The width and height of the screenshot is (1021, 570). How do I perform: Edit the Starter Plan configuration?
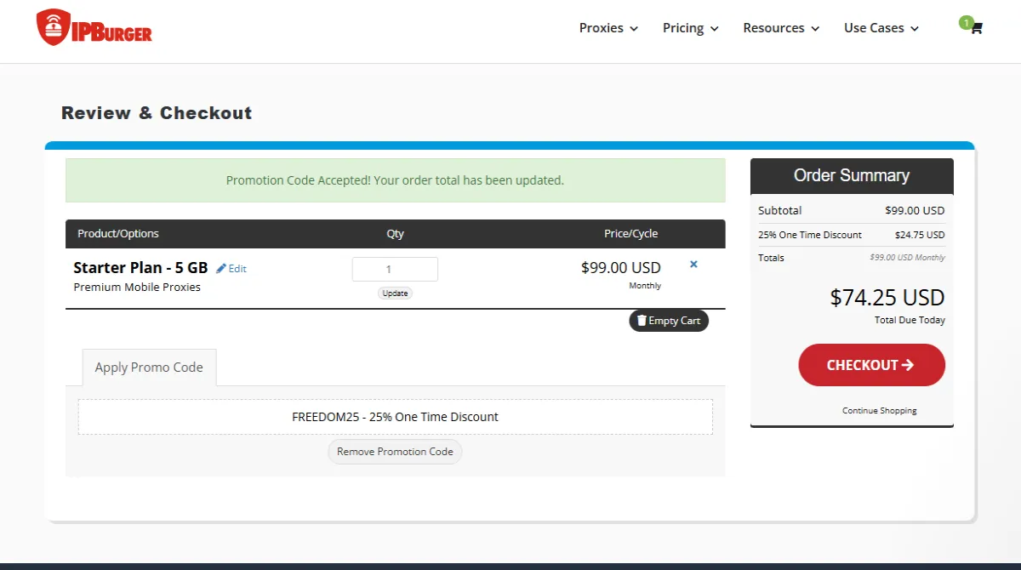coord(231,269)
